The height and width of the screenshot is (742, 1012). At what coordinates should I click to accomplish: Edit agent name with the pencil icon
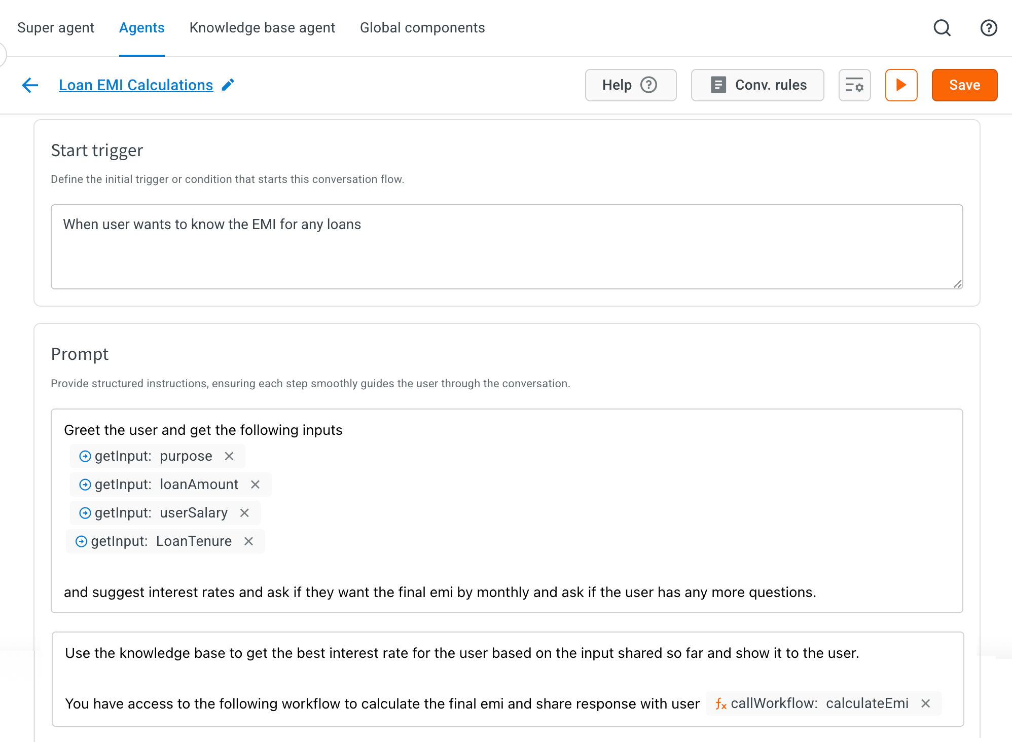point(228,85)
